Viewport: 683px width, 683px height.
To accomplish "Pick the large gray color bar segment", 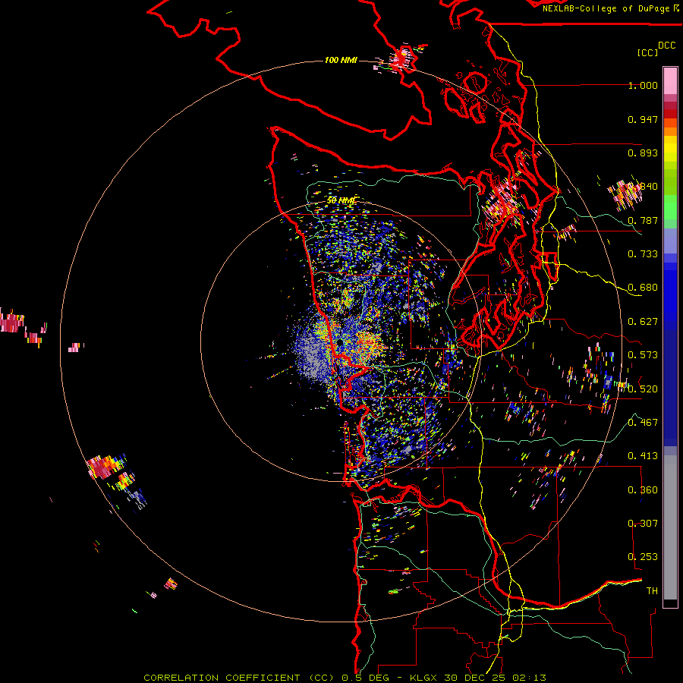I will click(x=670, y=527).
